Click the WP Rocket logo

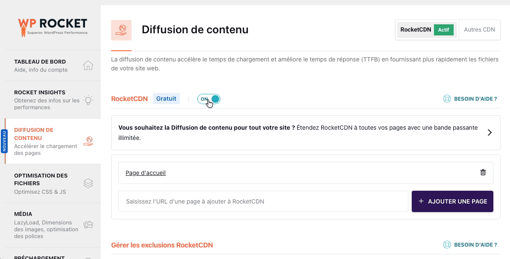pyautogui.click(x=53, y=27)
